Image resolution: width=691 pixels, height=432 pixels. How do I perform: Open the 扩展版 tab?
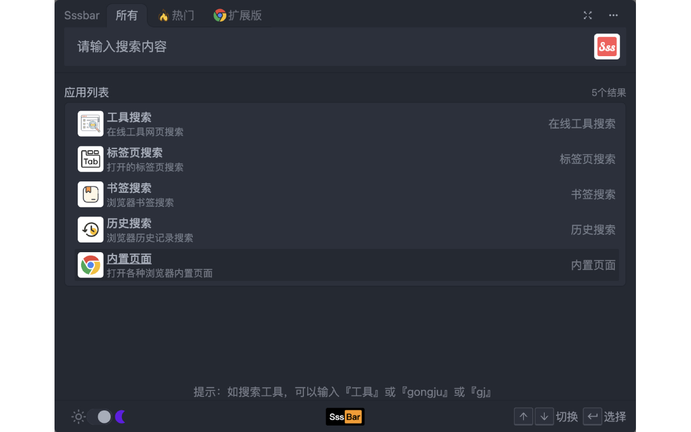pyautogui.click(x=238, y=16)
